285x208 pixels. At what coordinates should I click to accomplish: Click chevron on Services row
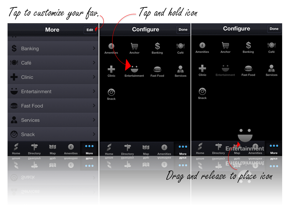[x=94, y=120]
